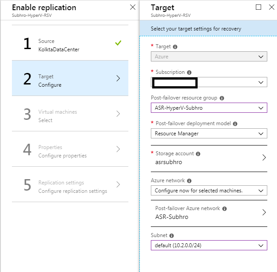
Task: Click info icon beside Azure network label
Action: point(189,181)
